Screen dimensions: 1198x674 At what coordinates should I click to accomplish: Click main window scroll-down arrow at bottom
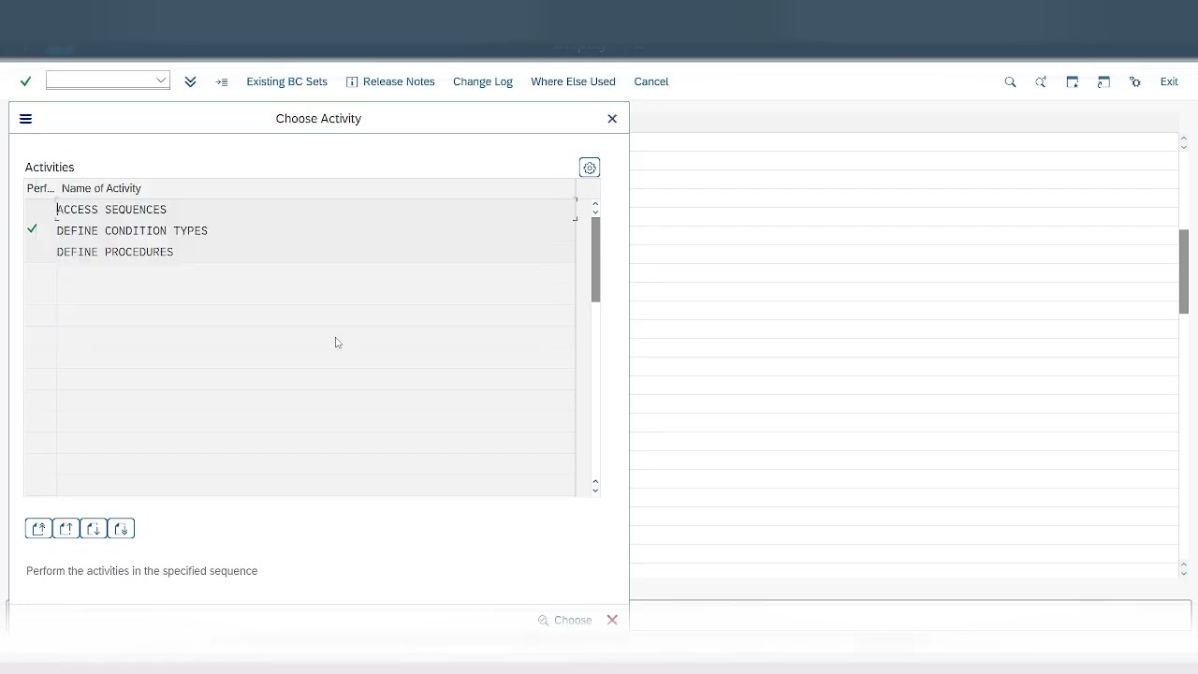[1184, 571]
